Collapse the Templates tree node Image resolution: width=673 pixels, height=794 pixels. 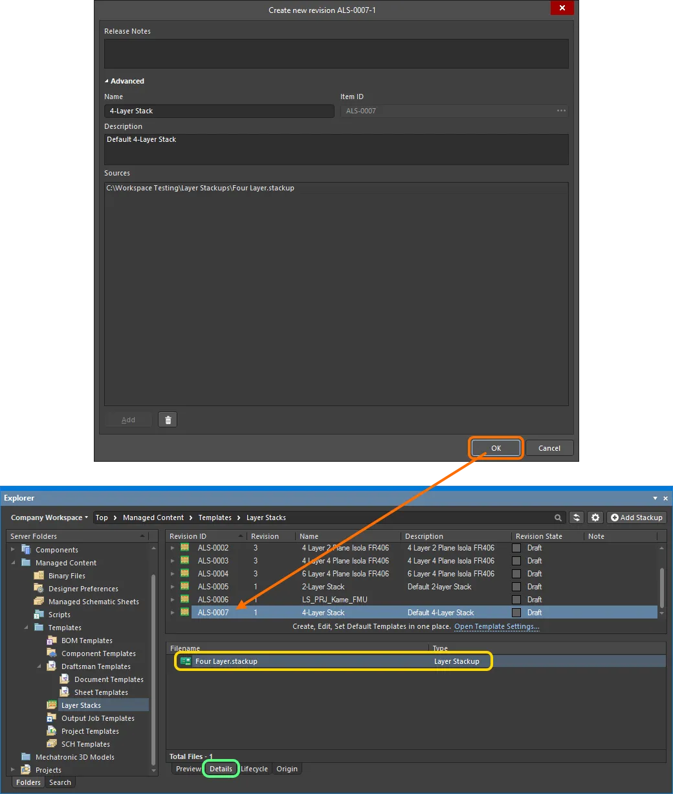click(26, 628)
